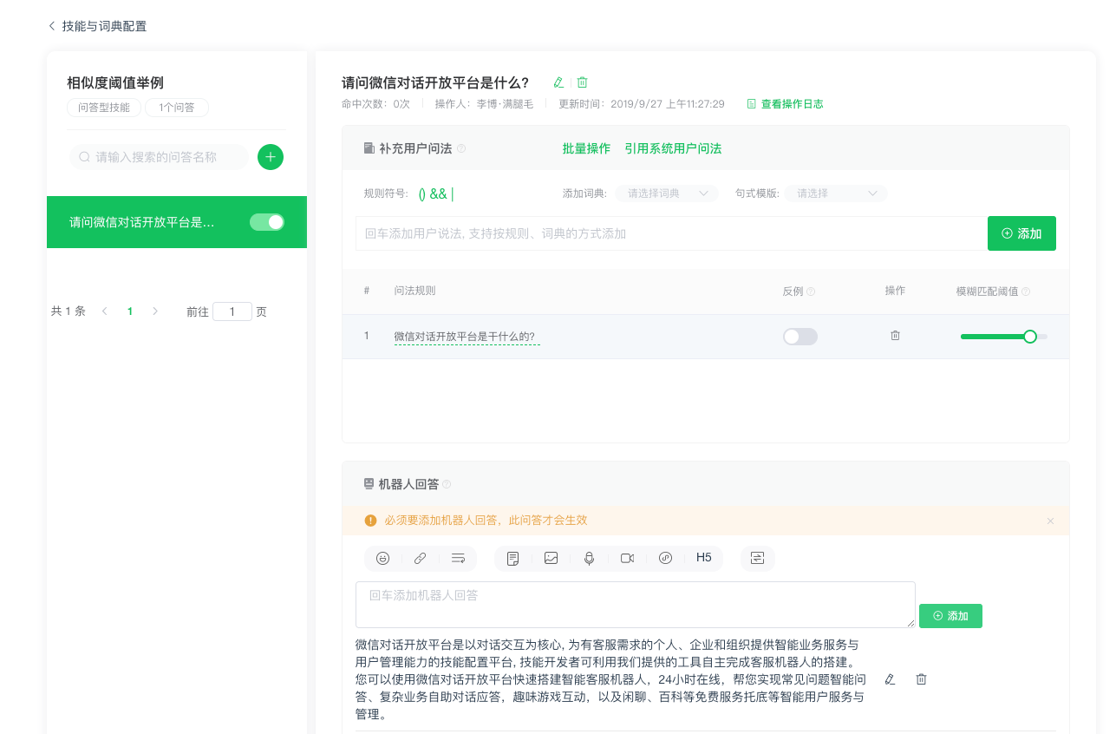The height and width of the screenshot is (734, 1116).
Task: Open 批量操作 batch operations
Action: (x=586, y=148)
